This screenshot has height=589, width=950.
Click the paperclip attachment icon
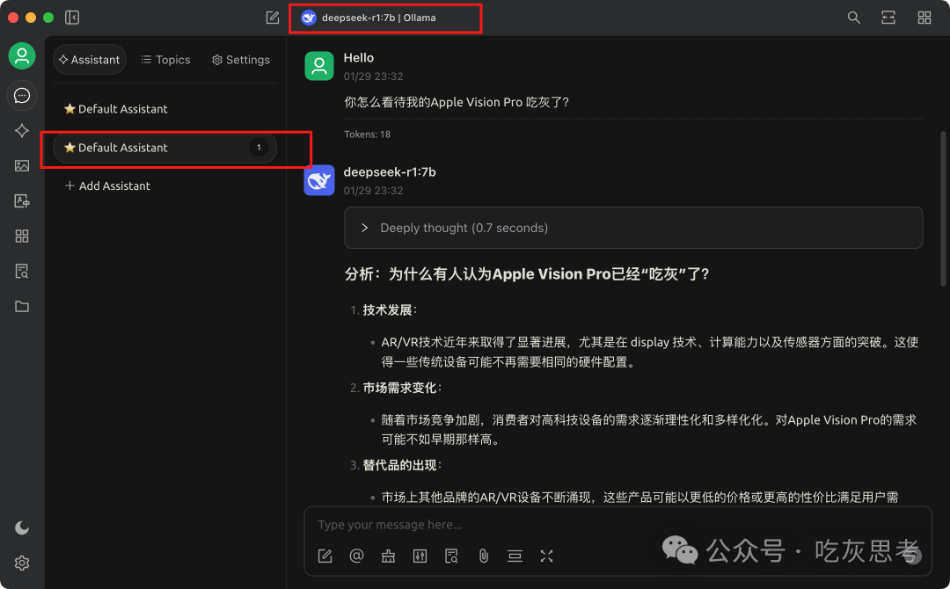click(484, 556)
